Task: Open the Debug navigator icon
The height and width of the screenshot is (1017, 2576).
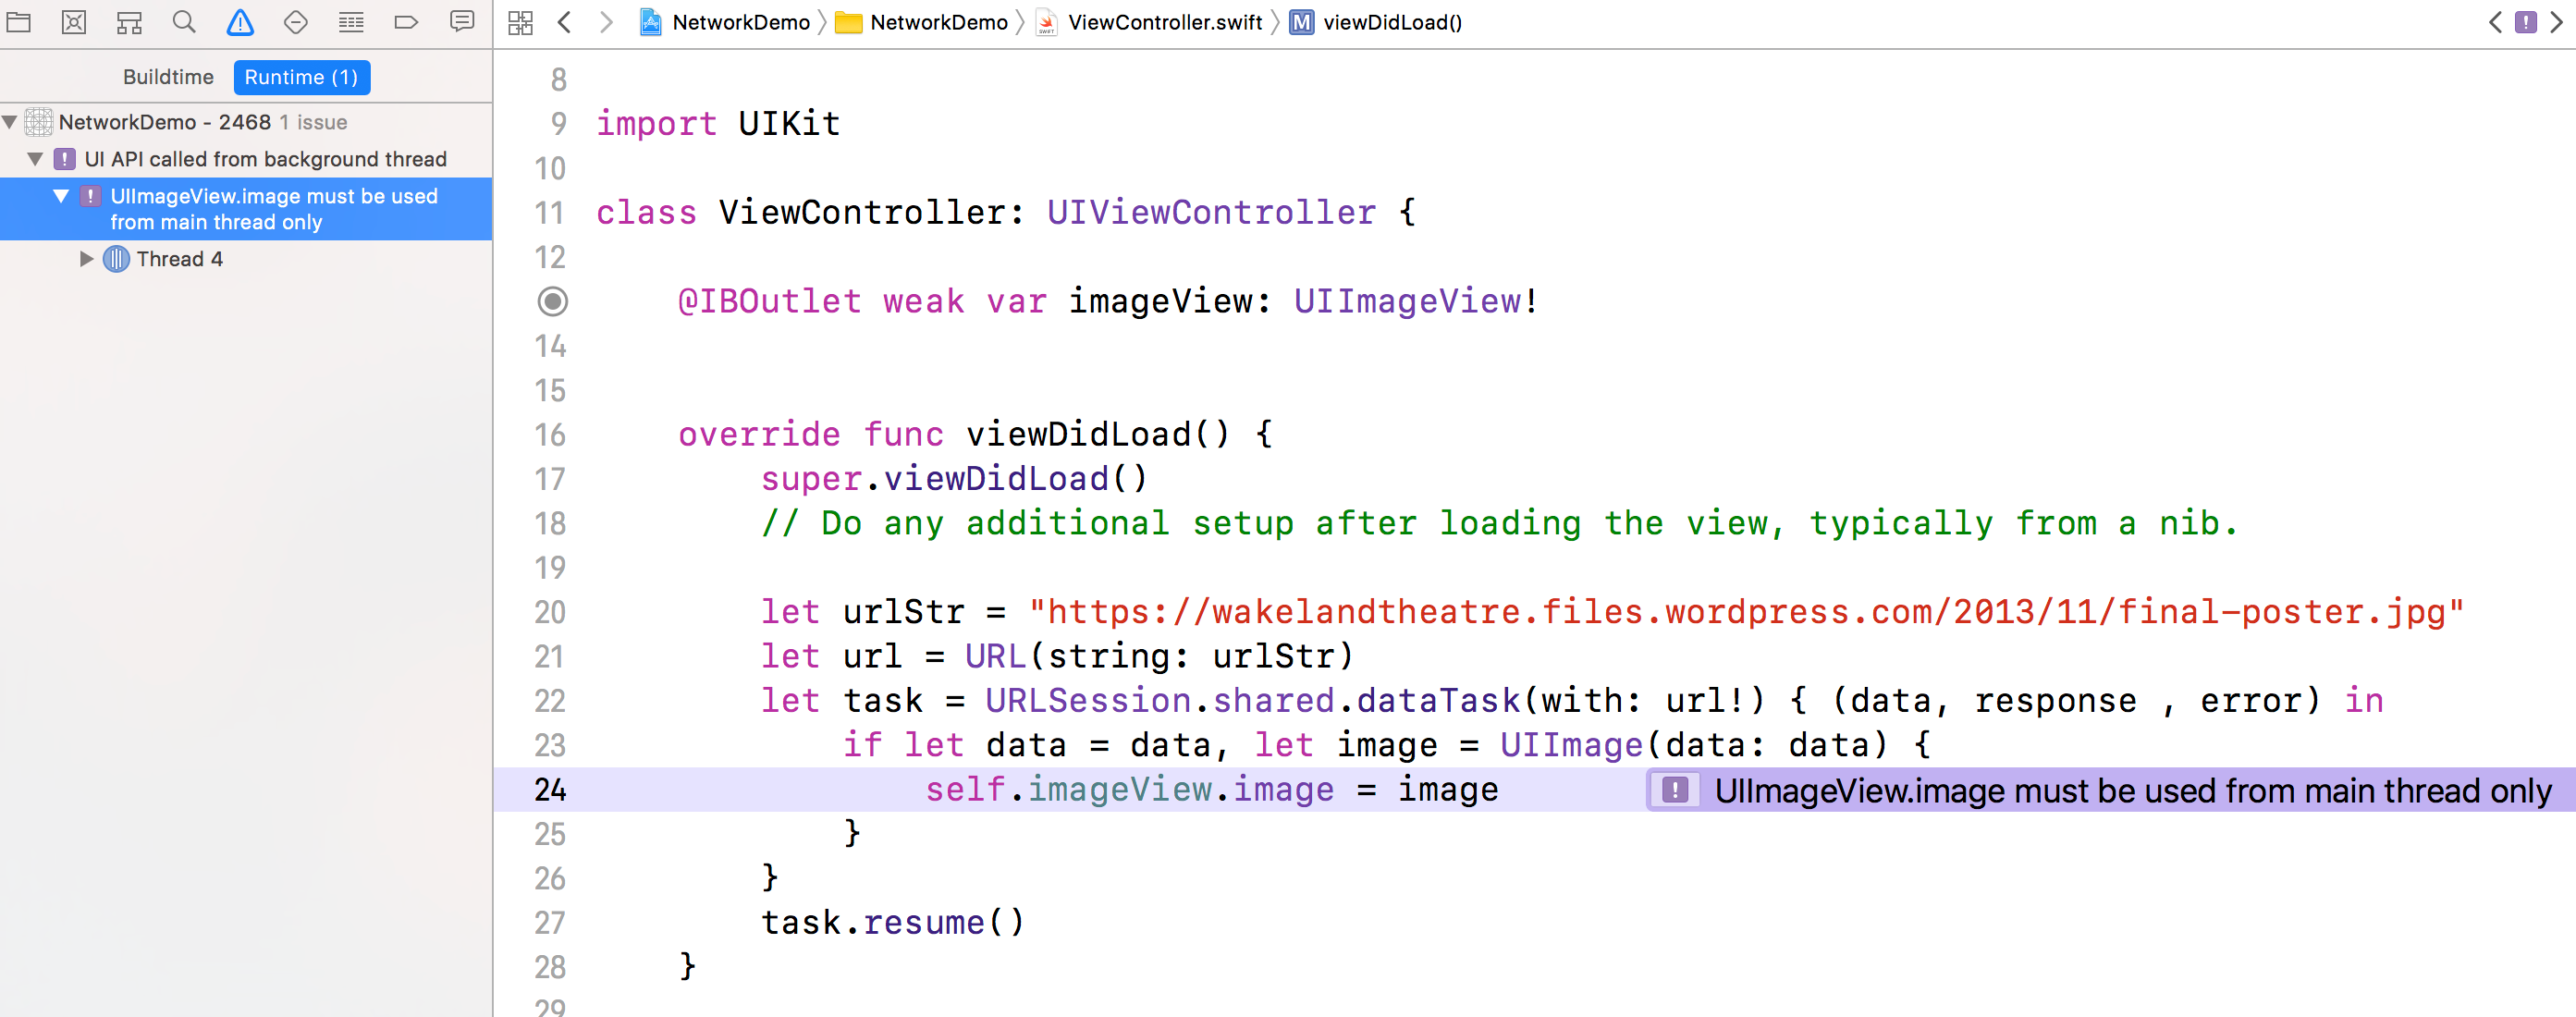Action: tap(351, 22)
